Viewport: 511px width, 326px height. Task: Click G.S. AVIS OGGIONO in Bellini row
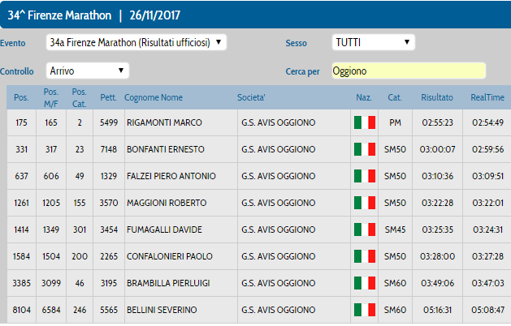279,310
